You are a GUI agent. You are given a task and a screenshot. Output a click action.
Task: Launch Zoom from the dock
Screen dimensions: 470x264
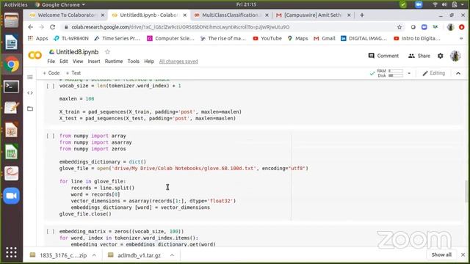point(12,196)
